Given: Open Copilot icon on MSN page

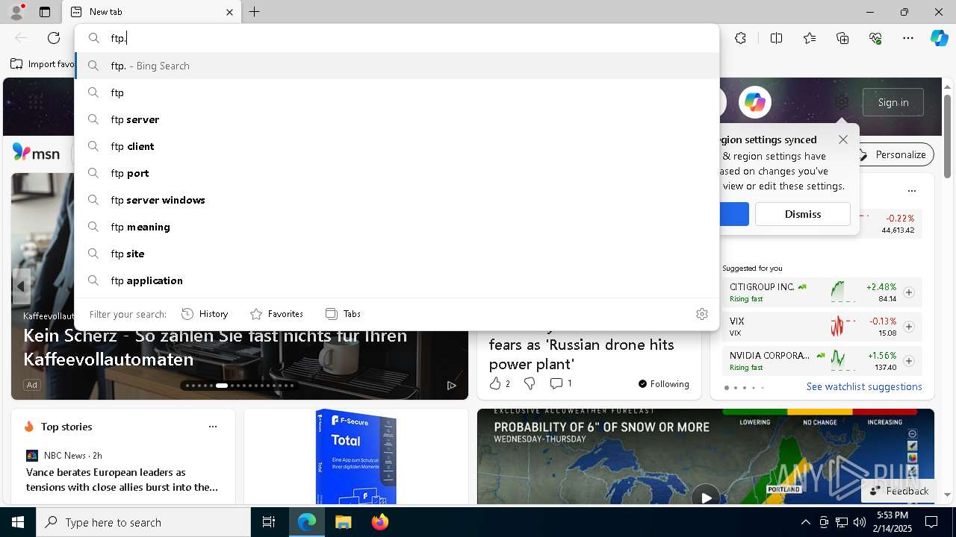Looking at the screenshot, I should [x=754, y=102].
